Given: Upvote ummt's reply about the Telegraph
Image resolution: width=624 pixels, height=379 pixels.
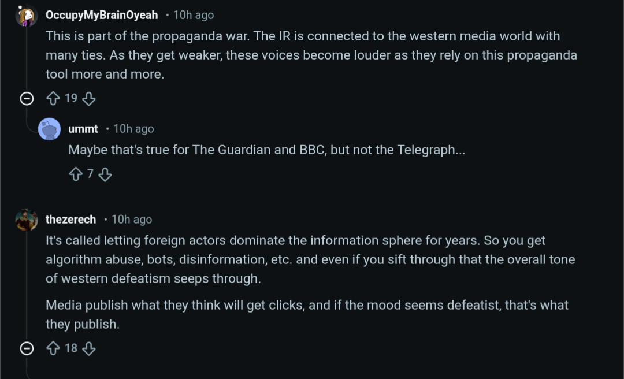Looking at the screenshot, I should [x=76, y=174].
